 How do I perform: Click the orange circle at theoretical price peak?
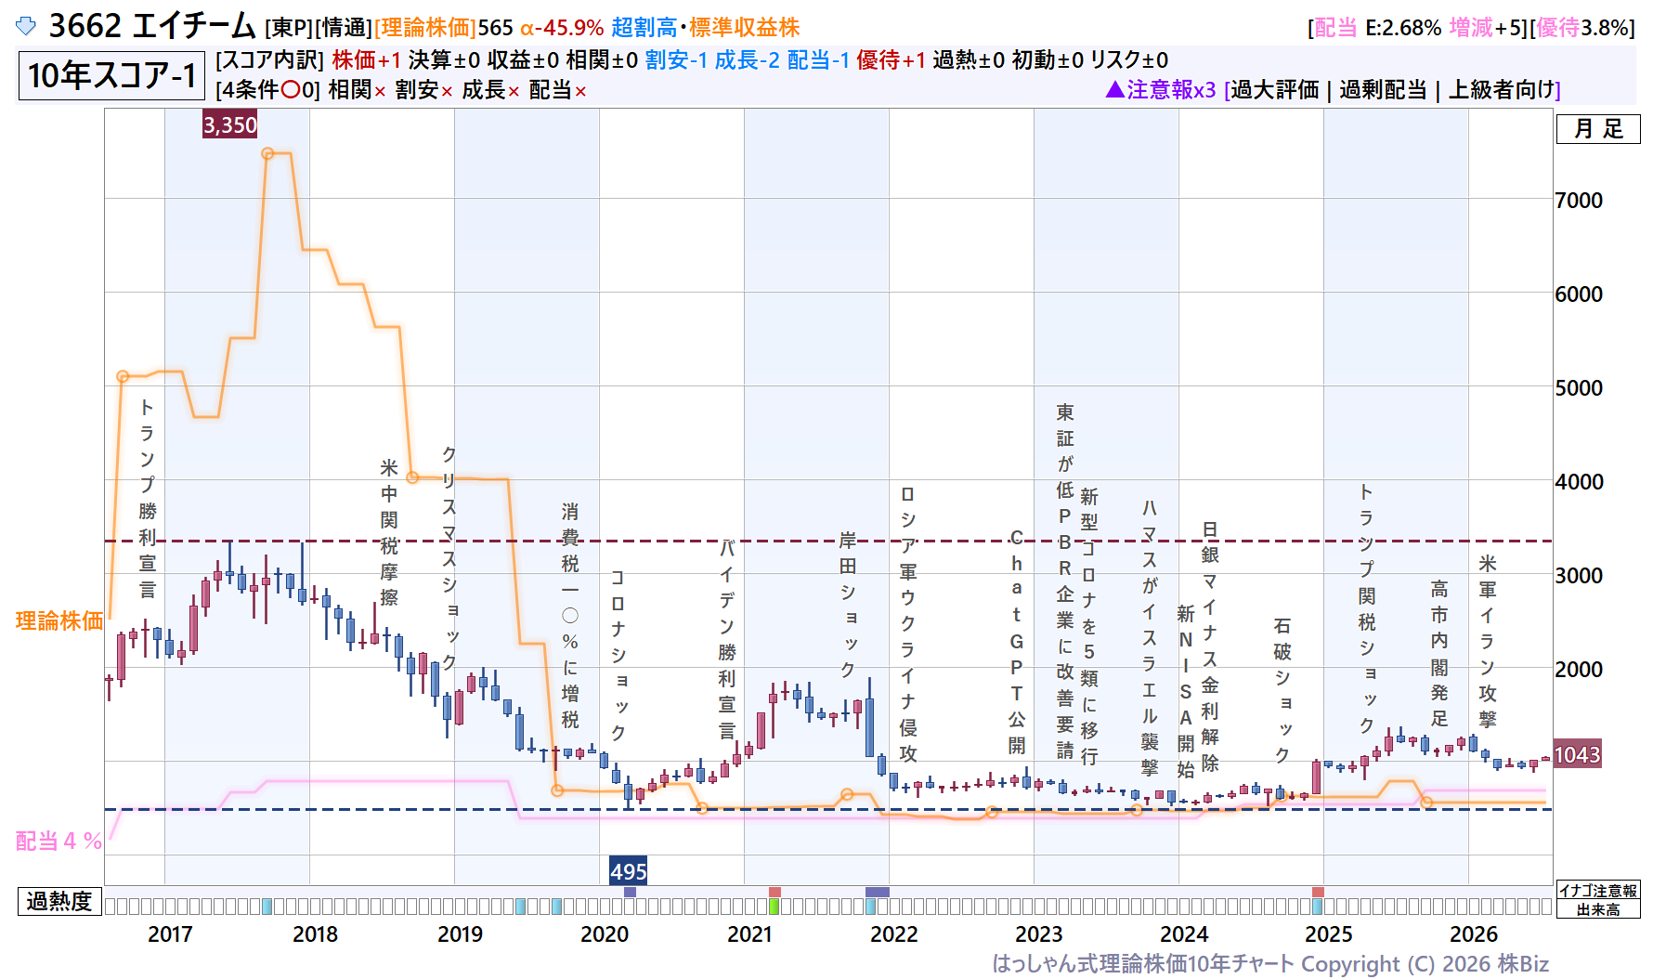267,153
